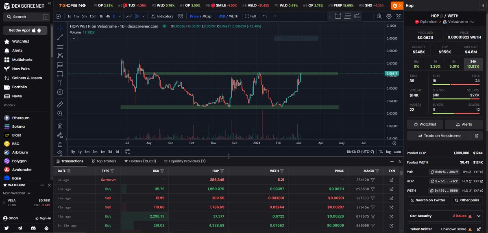Click the Indicators toolbar button

point(162,16)
